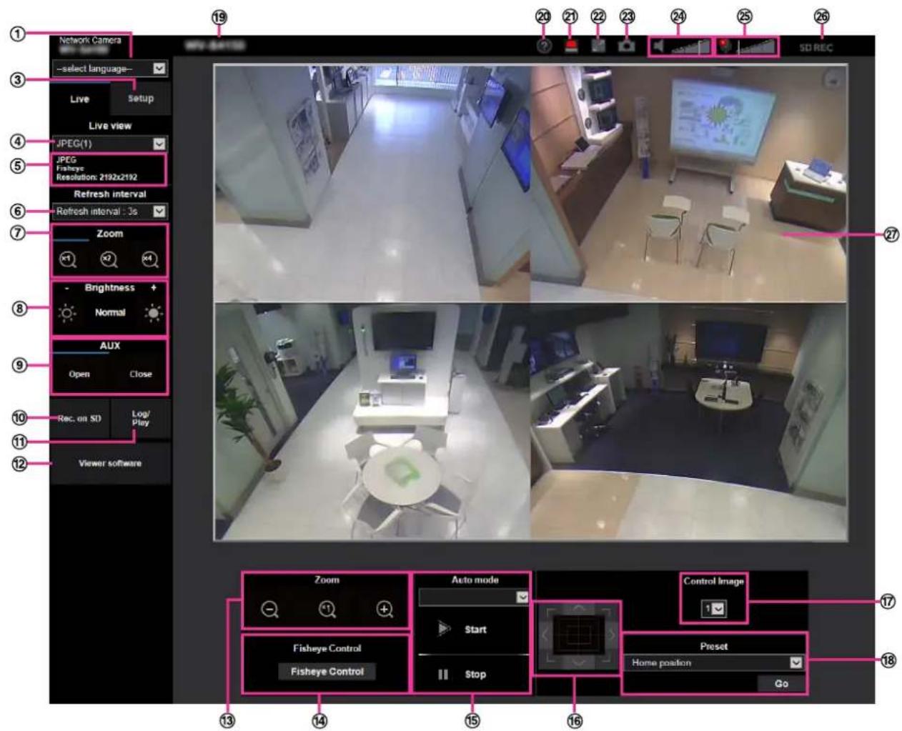Open the JPEG(1) live view dropdown

(110, 144)
